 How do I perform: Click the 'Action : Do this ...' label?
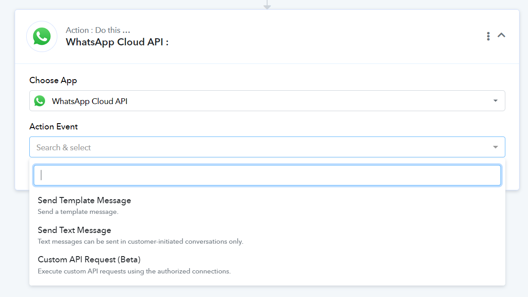tap(98, 30)
